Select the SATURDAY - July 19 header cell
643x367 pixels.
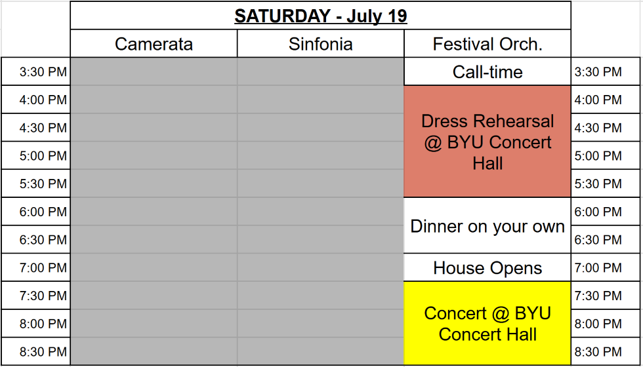[321, 16]
